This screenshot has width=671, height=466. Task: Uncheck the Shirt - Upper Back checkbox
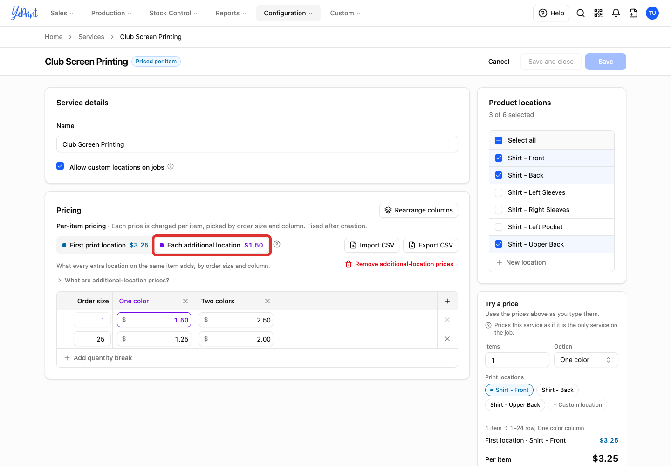click(x=499, y=244)
